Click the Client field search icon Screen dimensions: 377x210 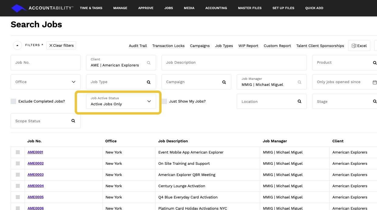click(148, 63)
